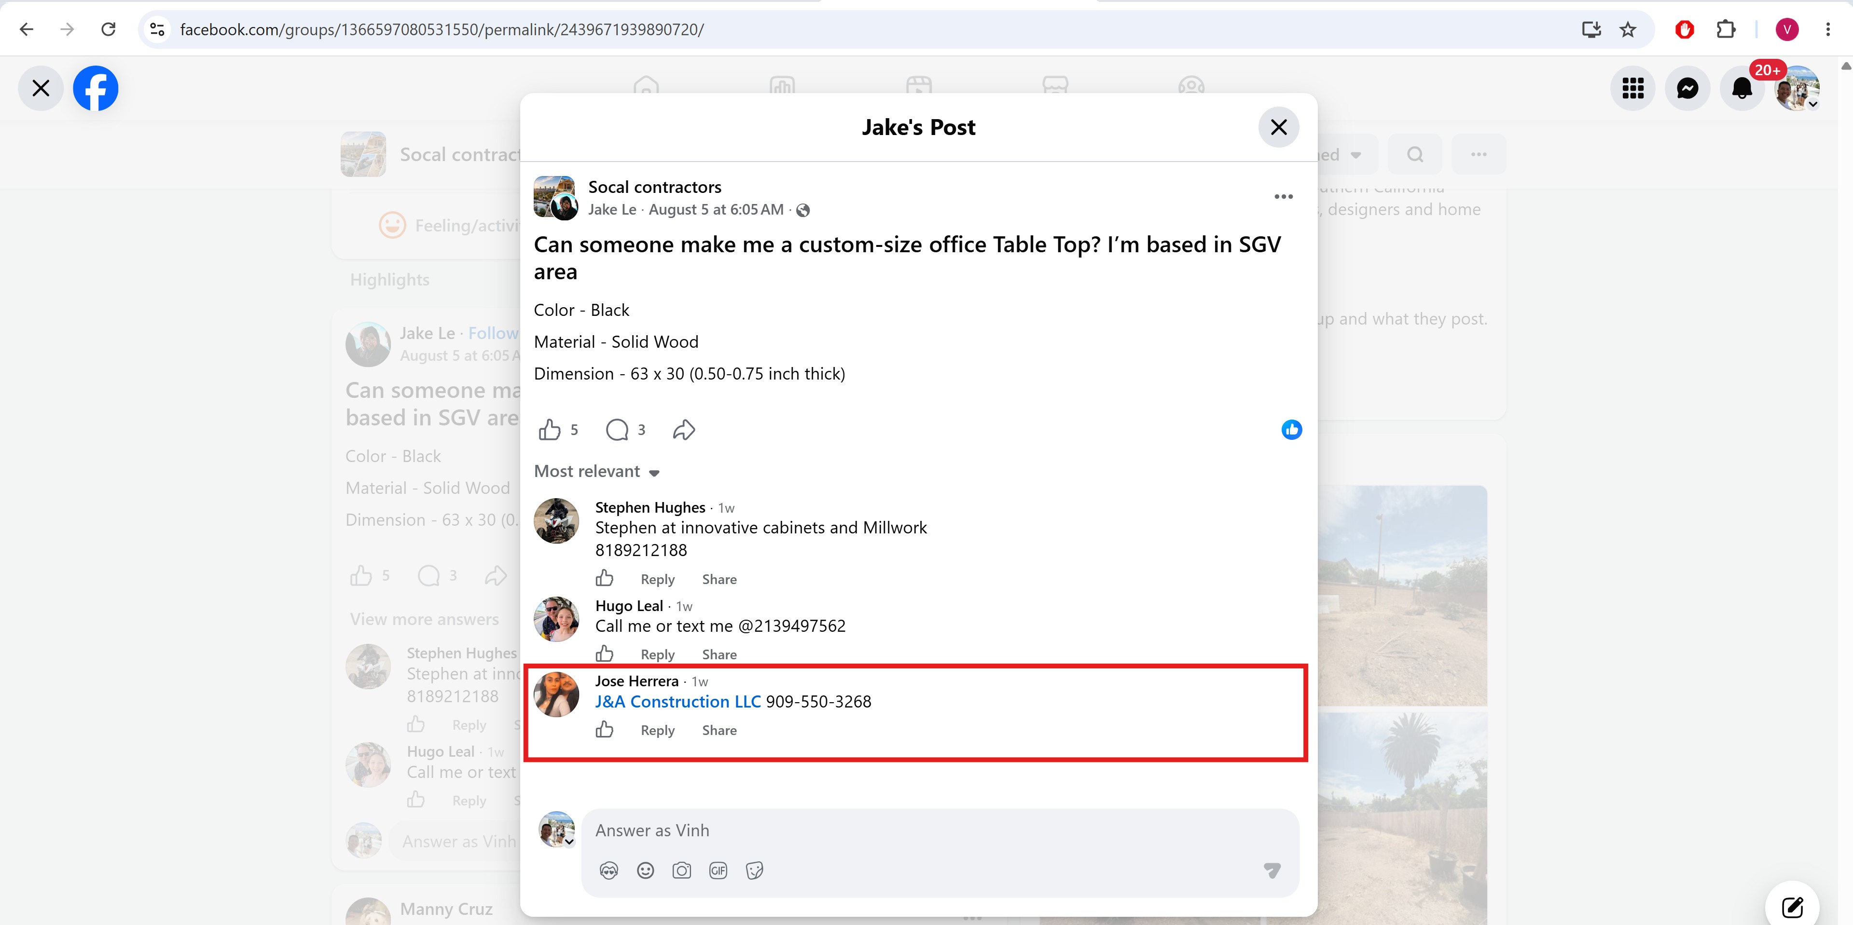Like Stephen Hughes' comment
The image size is (1853, 925).
(604, 579)
